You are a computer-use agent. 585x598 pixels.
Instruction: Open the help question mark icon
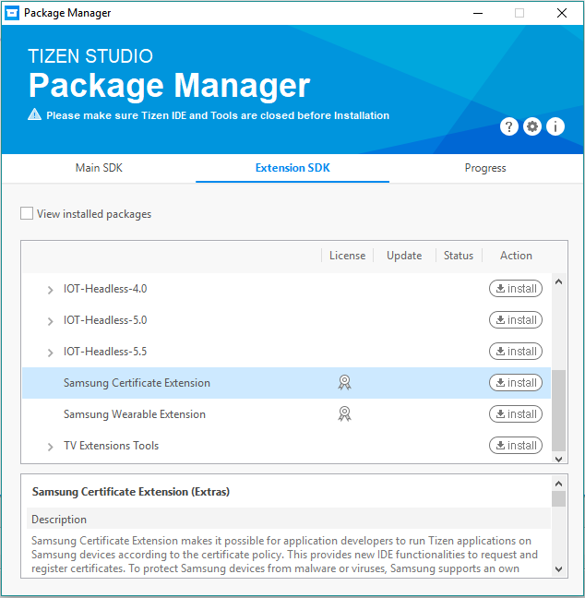tap(508, 126)
